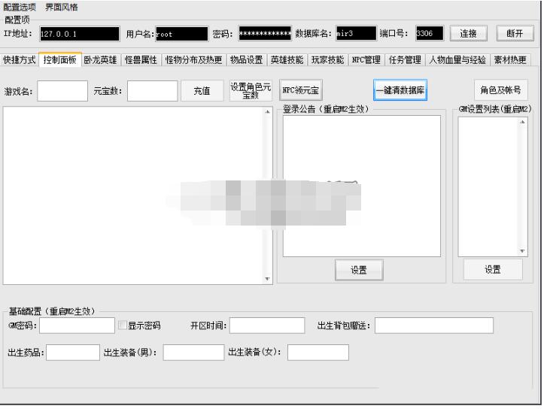Switch to the 快捷方式 tab
The width and height of the screenshot is (547, 412).
coord(20,60)
